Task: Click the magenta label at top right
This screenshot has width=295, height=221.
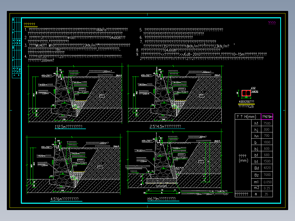Action: [x=272, y=23]
